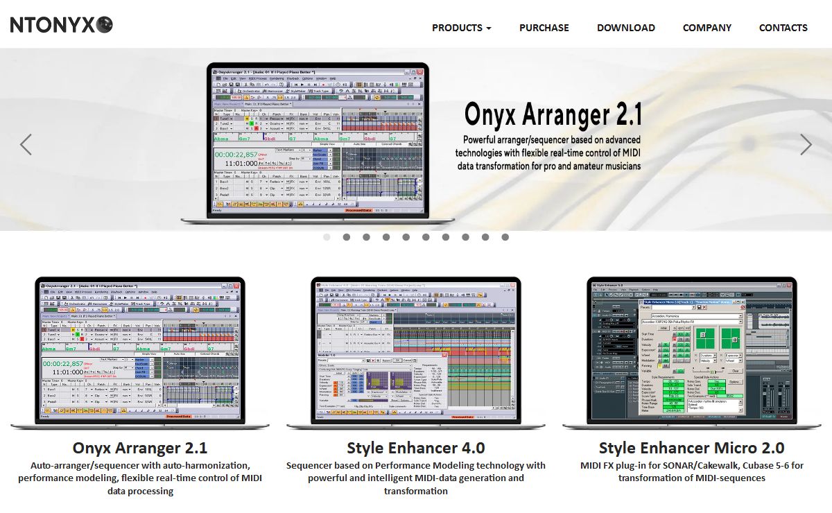Click the hero banner laptop image

coord(318,144)
